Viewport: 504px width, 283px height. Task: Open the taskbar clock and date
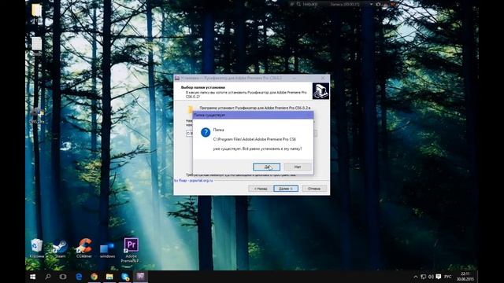[x=465, y=277]
